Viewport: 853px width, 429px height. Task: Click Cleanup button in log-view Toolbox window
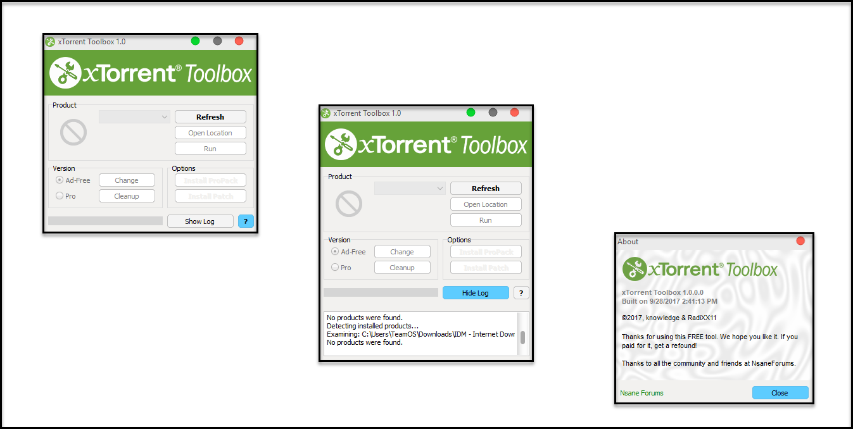(x=402, y=268)
